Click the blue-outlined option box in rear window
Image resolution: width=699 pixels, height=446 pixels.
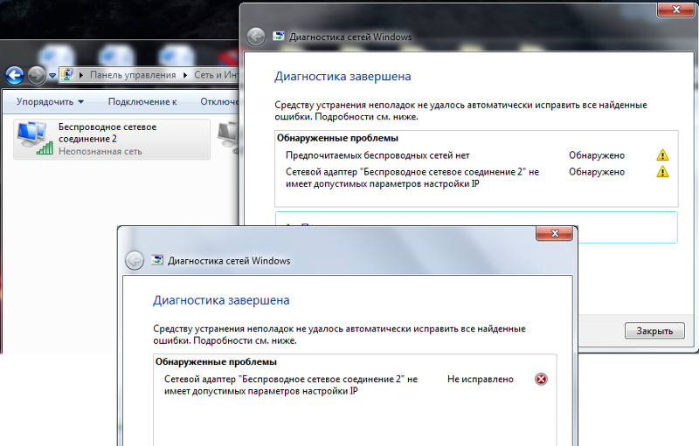pos(476,228)
